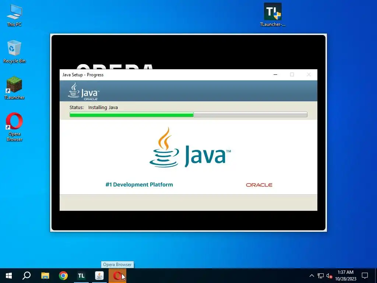Activate Opera Browser taskbar icon
Viewport: 377px width, 283px height.
coord(117,276)
